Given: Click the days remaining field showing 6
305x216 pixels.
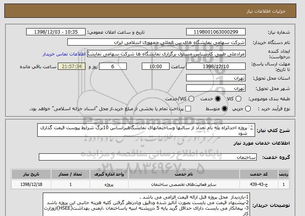Looking at the screenshot, I should tap(113, 66).
